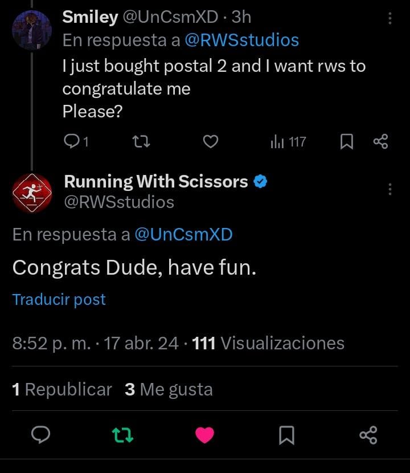This screenshot has height=473, width=410.
Task: Bookmark Smiley's tweet
Action: click(347, 141)
